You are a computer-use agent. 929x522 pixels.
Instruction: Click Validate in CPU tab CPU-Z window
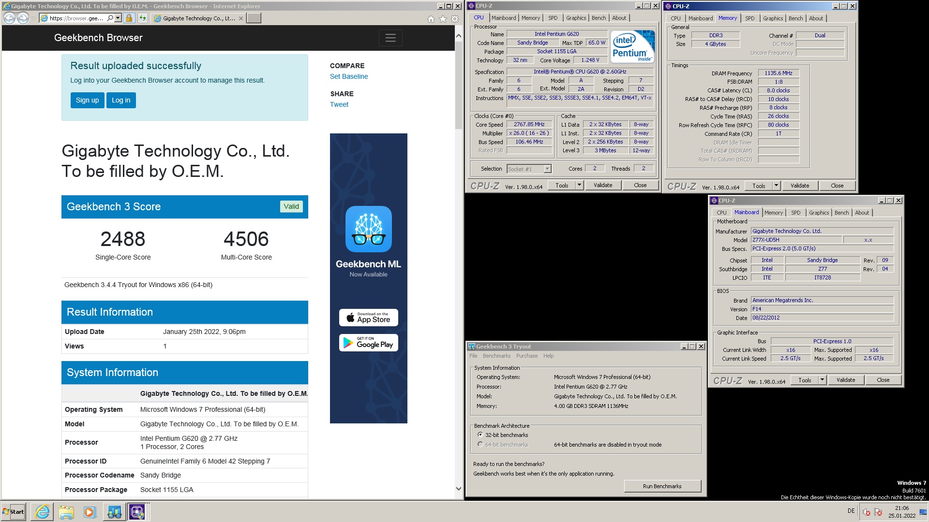603,185
